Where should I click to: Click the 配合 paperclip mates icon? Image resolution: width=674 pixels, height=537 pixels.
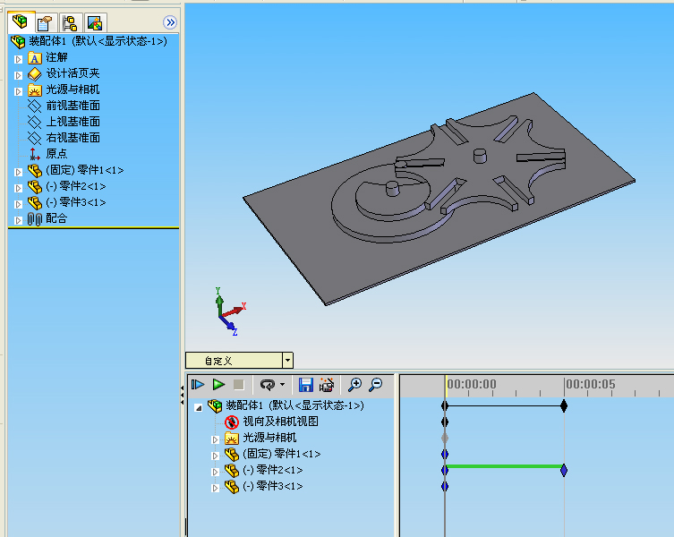[x=34, y=219]
